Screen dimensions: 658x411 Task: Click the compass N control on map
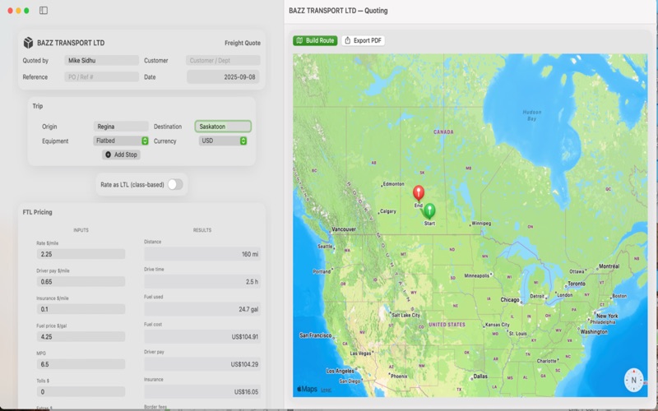click(633, 381)
